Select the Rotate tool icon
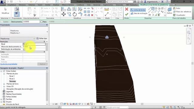Image resolution: width=194 pixels, height=109 pixels. click(x=75, y=14)
